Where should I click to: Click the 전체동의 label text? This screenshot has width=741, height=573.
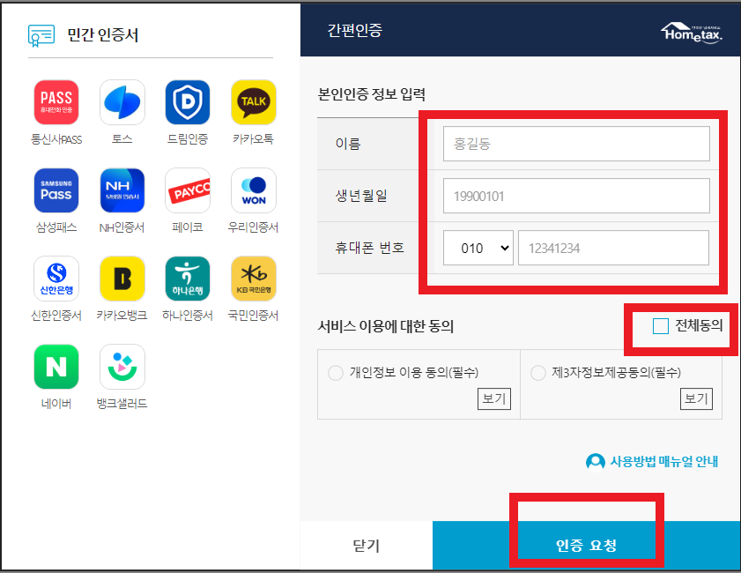click(699, 326)
